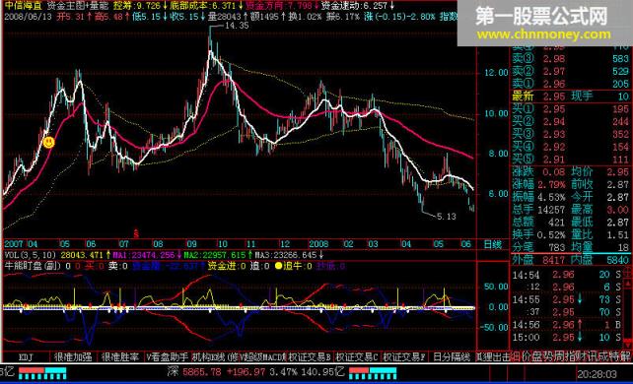Click the 总手 14257 value
633x384 pixels.
[x=551, y=210]
